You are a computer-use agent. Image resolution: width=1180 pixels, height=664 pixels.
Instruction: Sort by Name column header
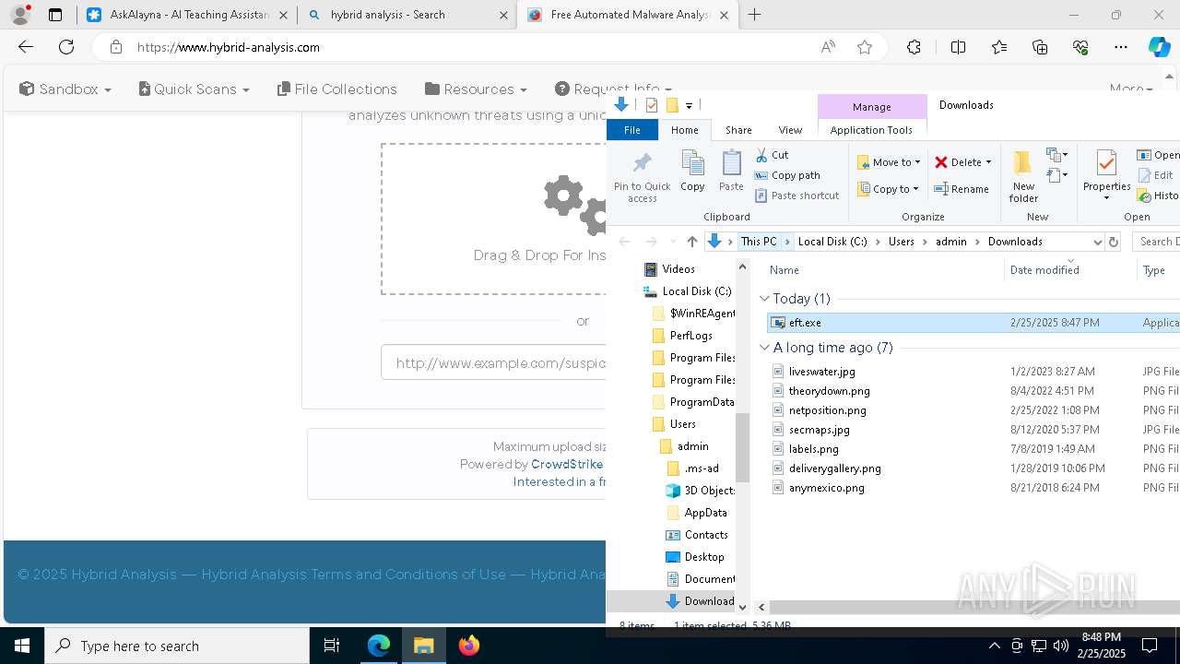click(x=784, y=270)
